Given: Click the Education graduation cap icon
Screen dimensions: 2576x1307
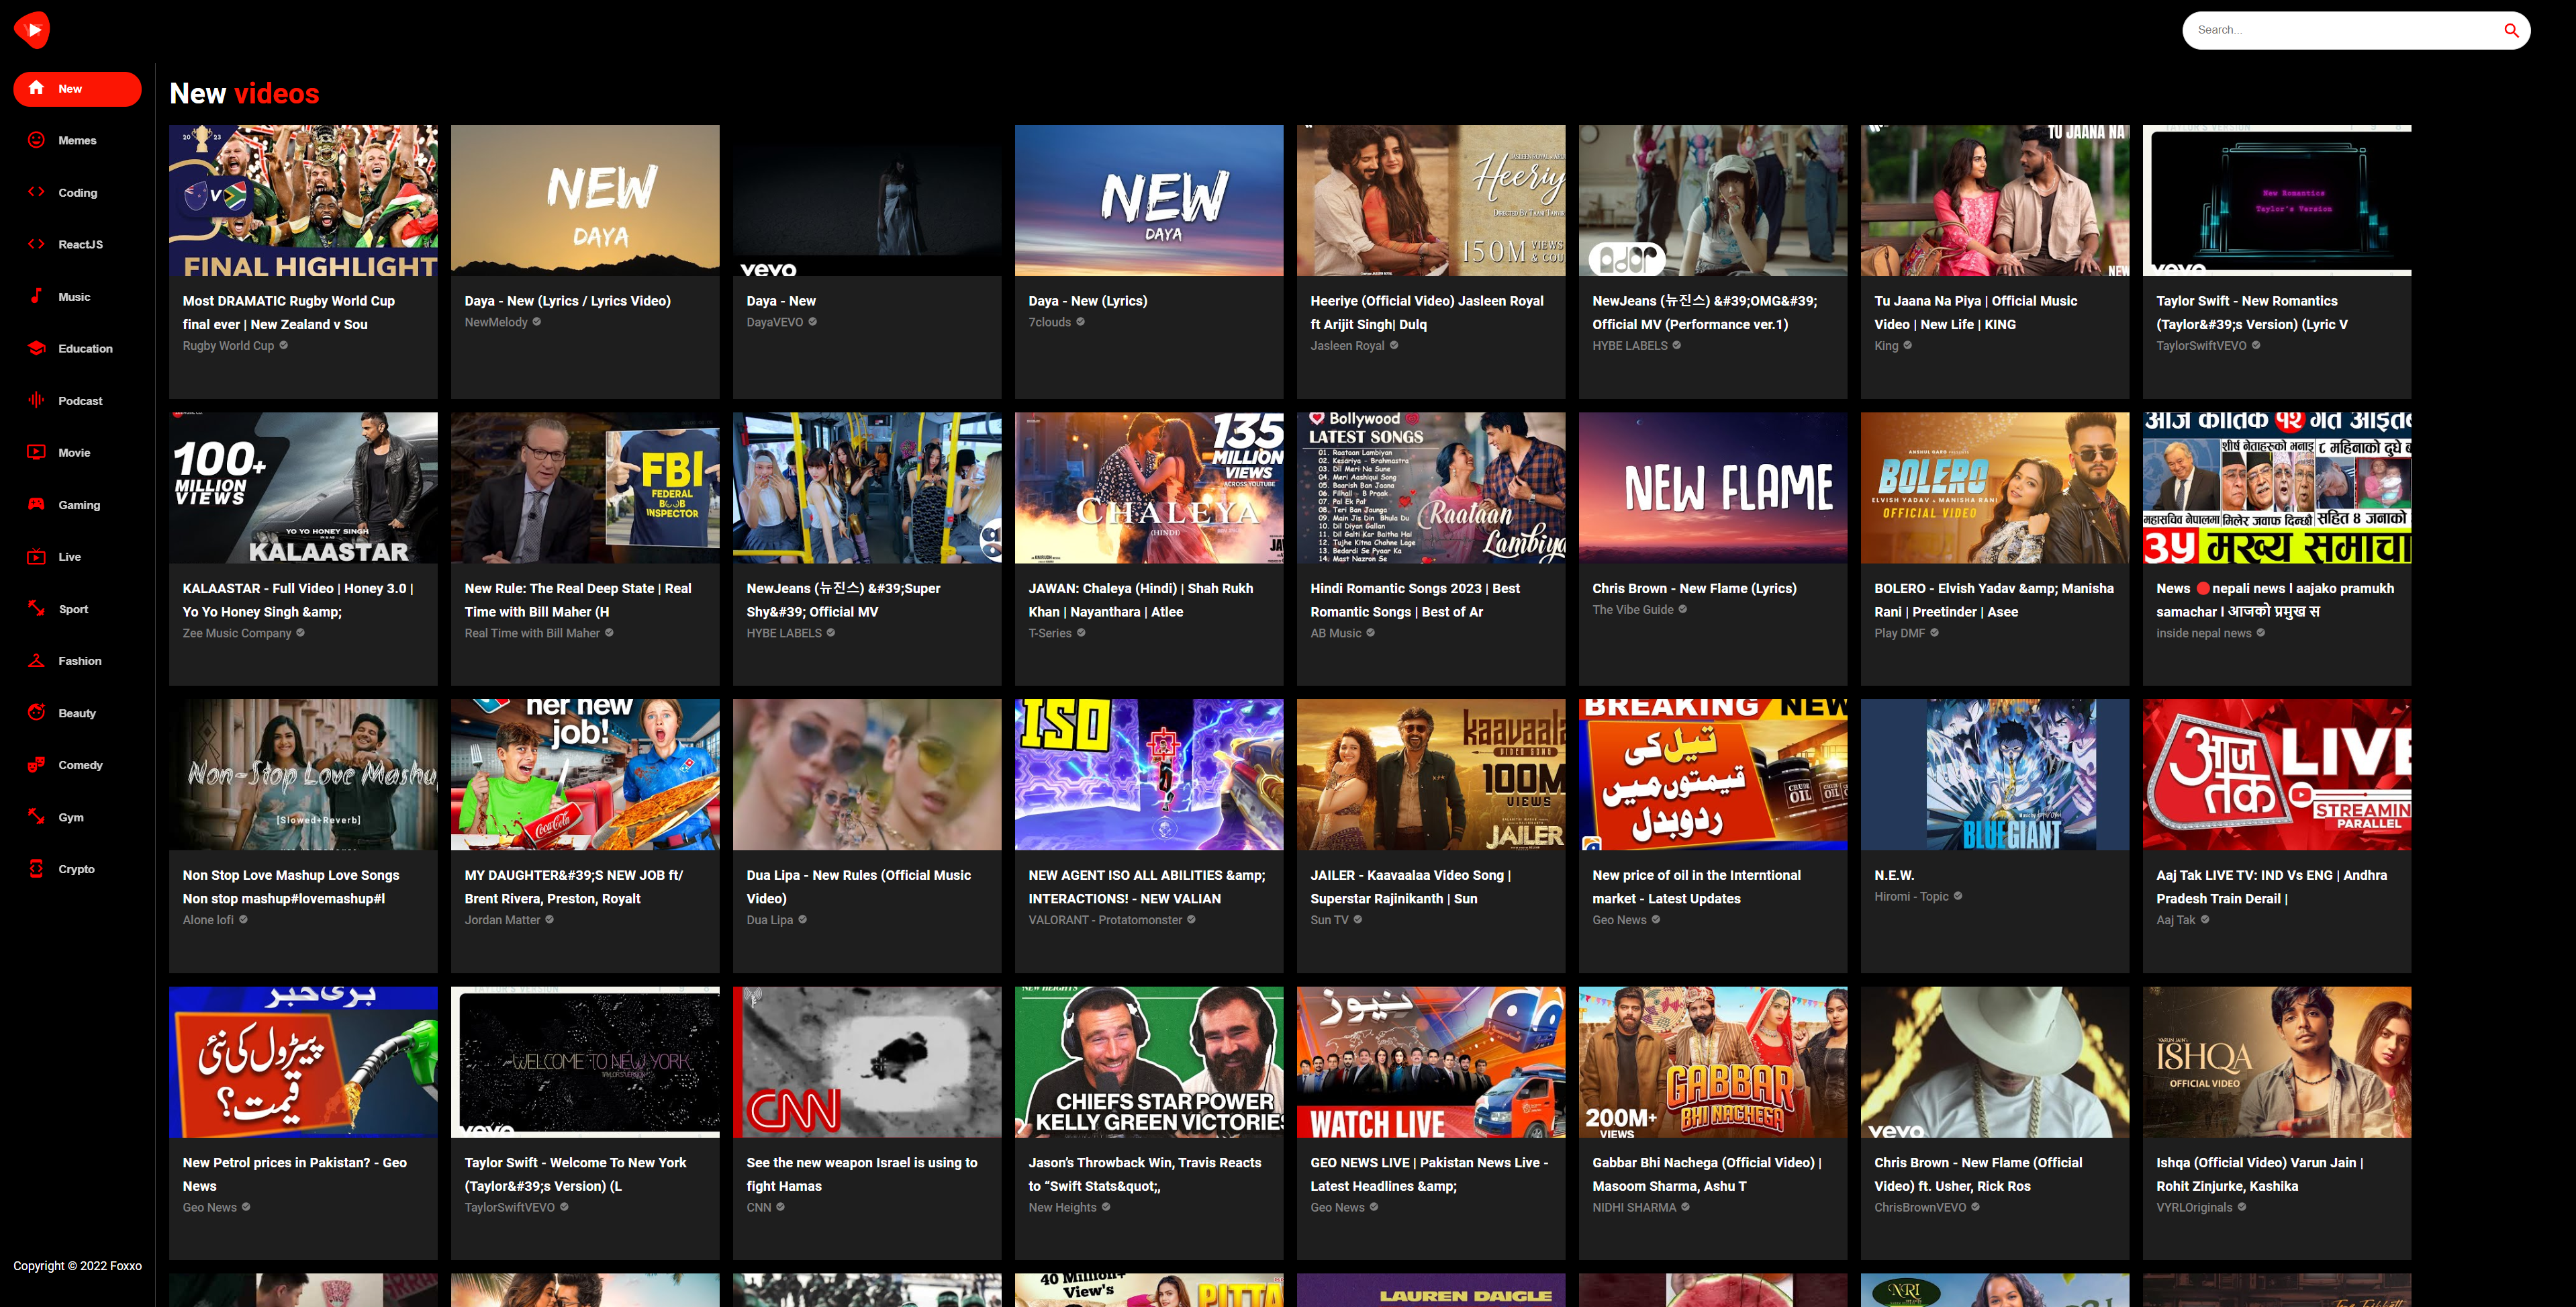Looking at the screenshot, I should [x=36, y=349].
